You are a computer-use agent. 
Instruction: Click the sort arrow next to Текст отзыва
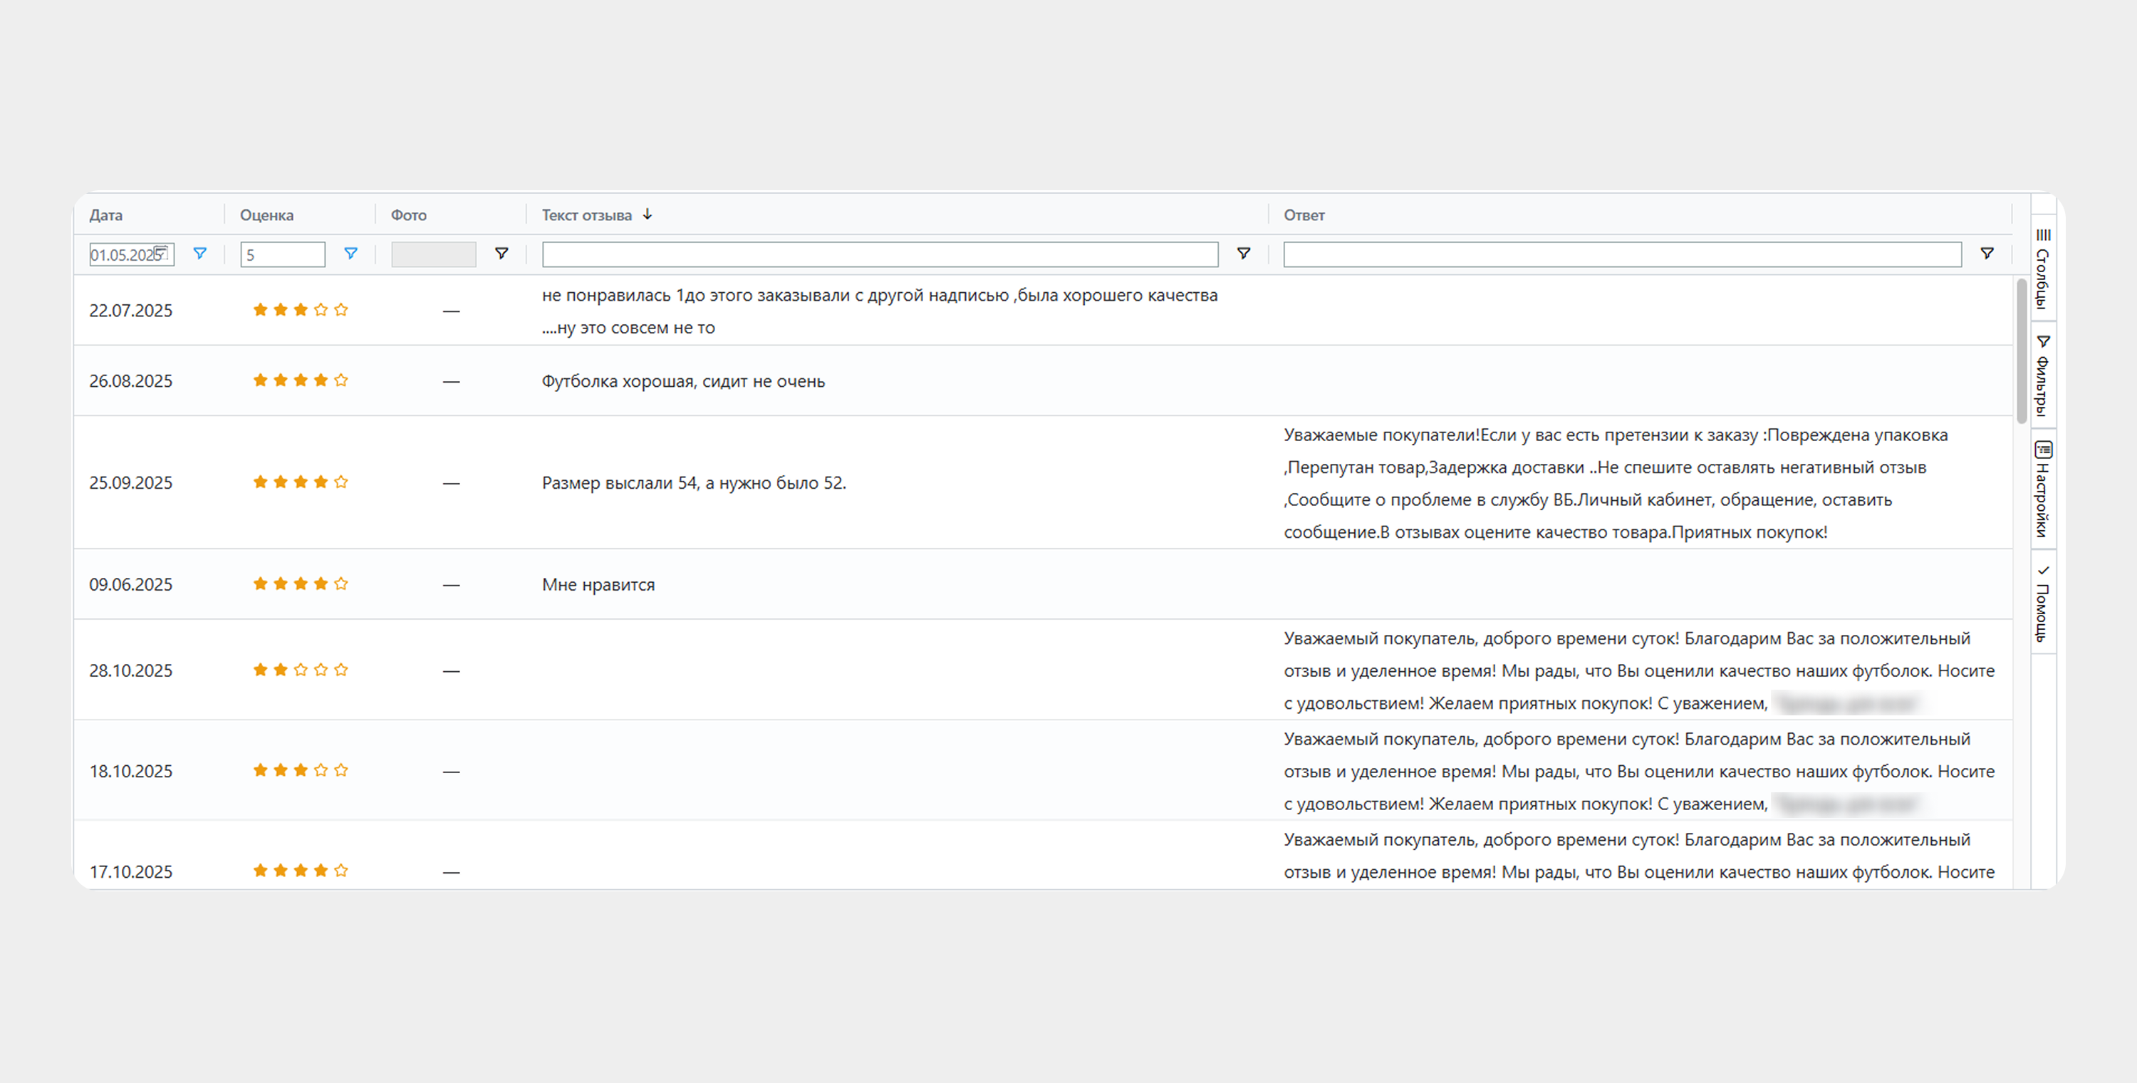(647, 214)
